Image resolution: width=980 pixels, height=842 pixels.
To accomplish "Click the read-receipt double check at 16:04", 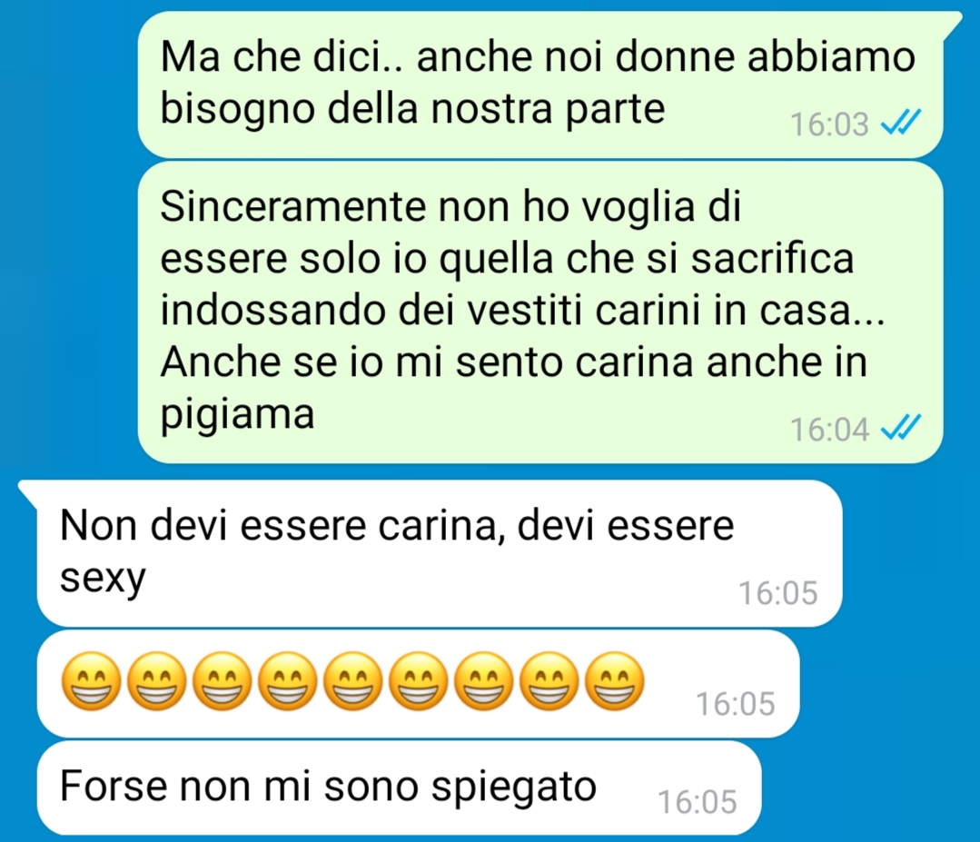I will click(900, 428).
